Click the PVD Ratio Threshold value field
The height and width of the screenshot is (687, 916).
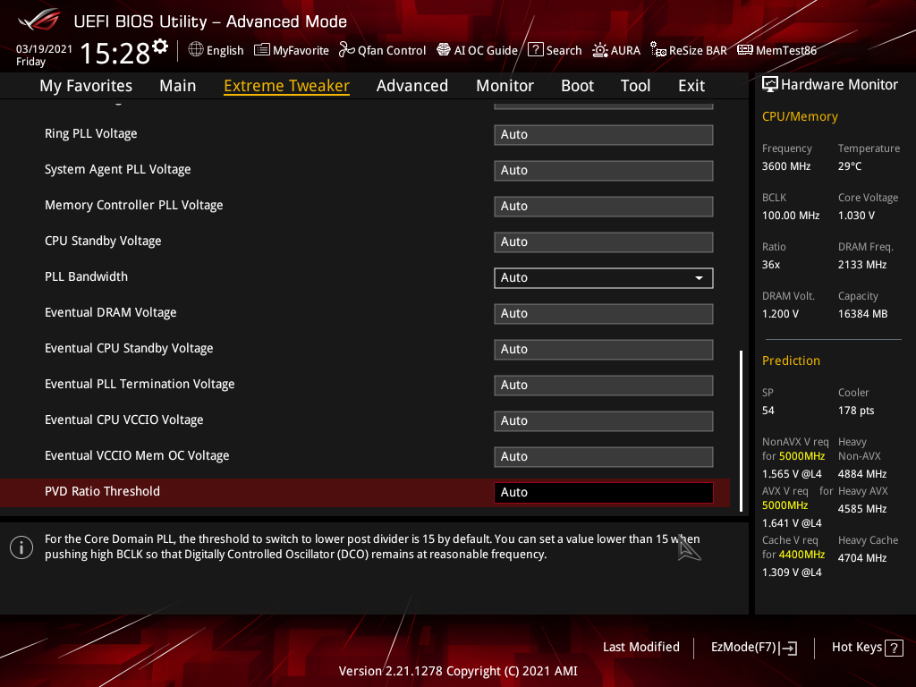coord(604,493)
